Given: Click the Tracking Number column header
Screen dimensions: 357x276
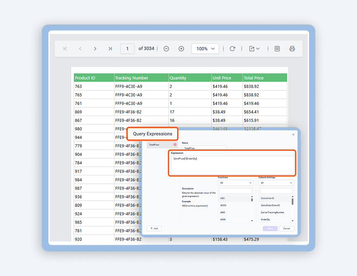Looking at the screenshot, I should pos(141,78).
